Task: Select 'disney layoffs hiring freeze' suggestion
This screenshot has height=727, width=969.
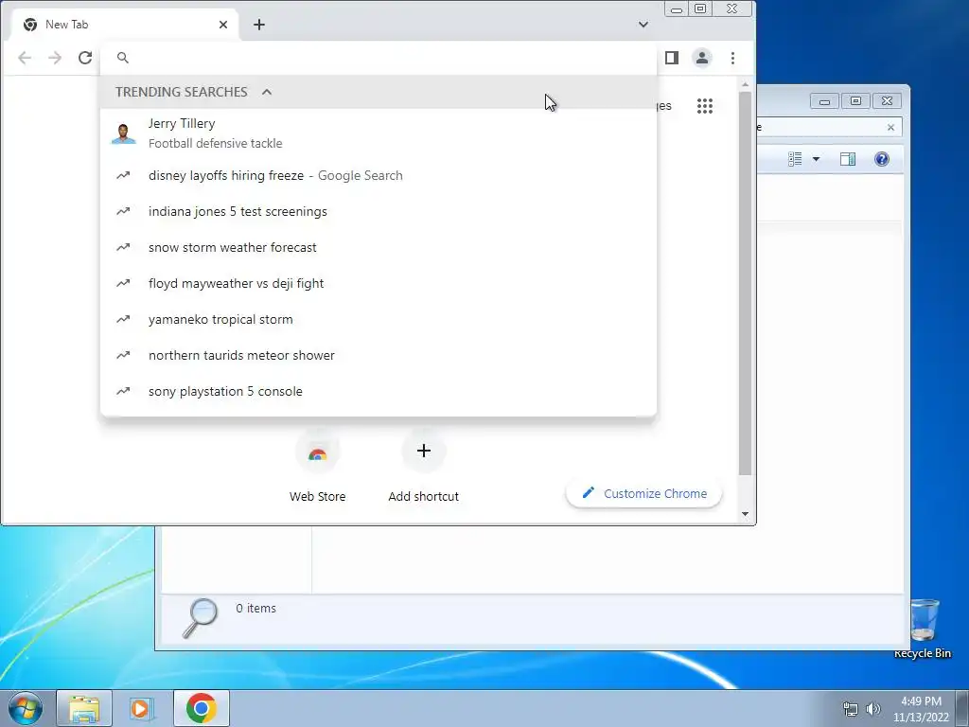Action: [x=379, y=175]
